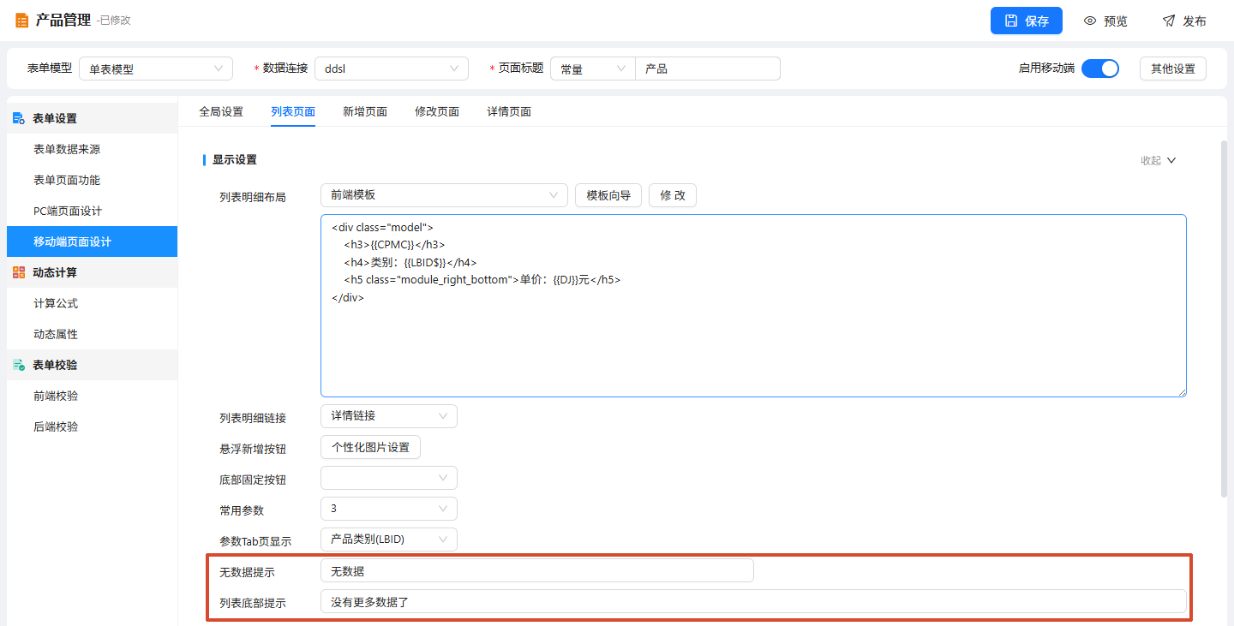Click the 预览 button
This screenshot has width=1234, height=626.
coord(1105,21)
